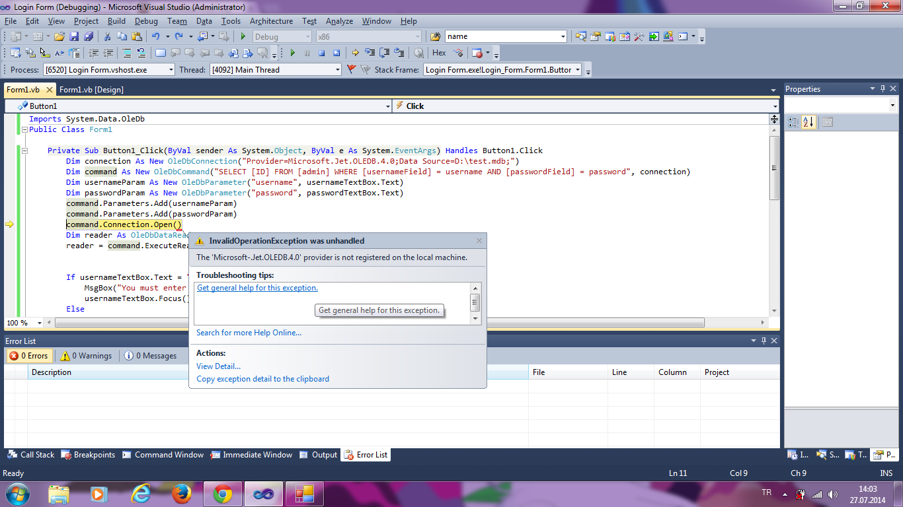
Task: Collapse the Button1_Click sub outline
Action: pyautogui.click(x=25, y=151)
